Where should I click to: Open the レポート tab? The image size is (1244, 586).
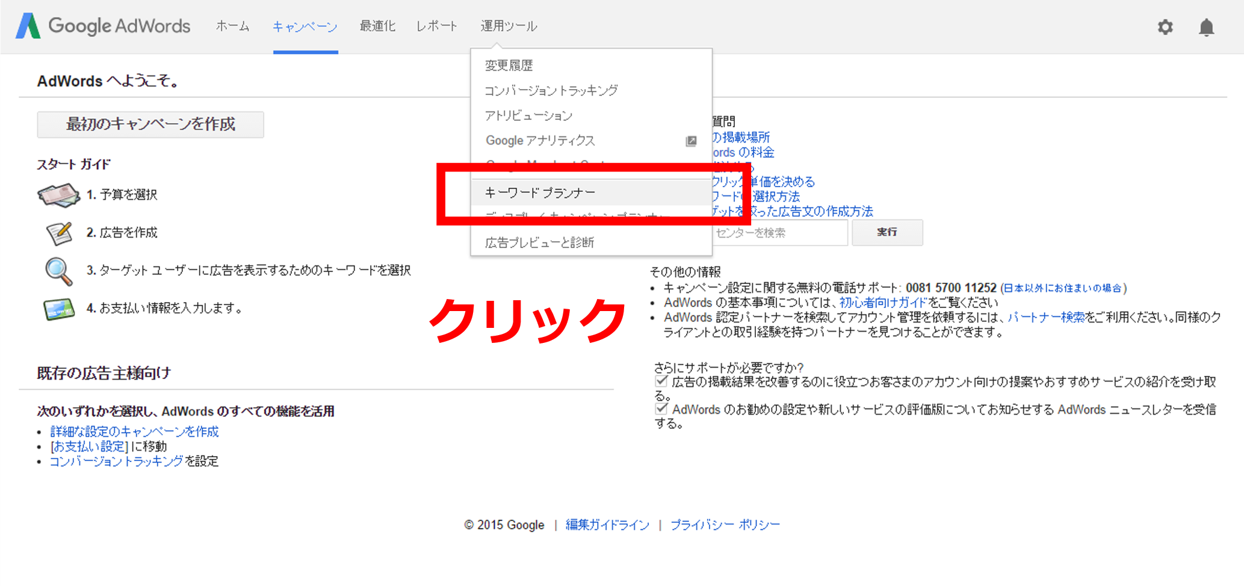[437, 26]
